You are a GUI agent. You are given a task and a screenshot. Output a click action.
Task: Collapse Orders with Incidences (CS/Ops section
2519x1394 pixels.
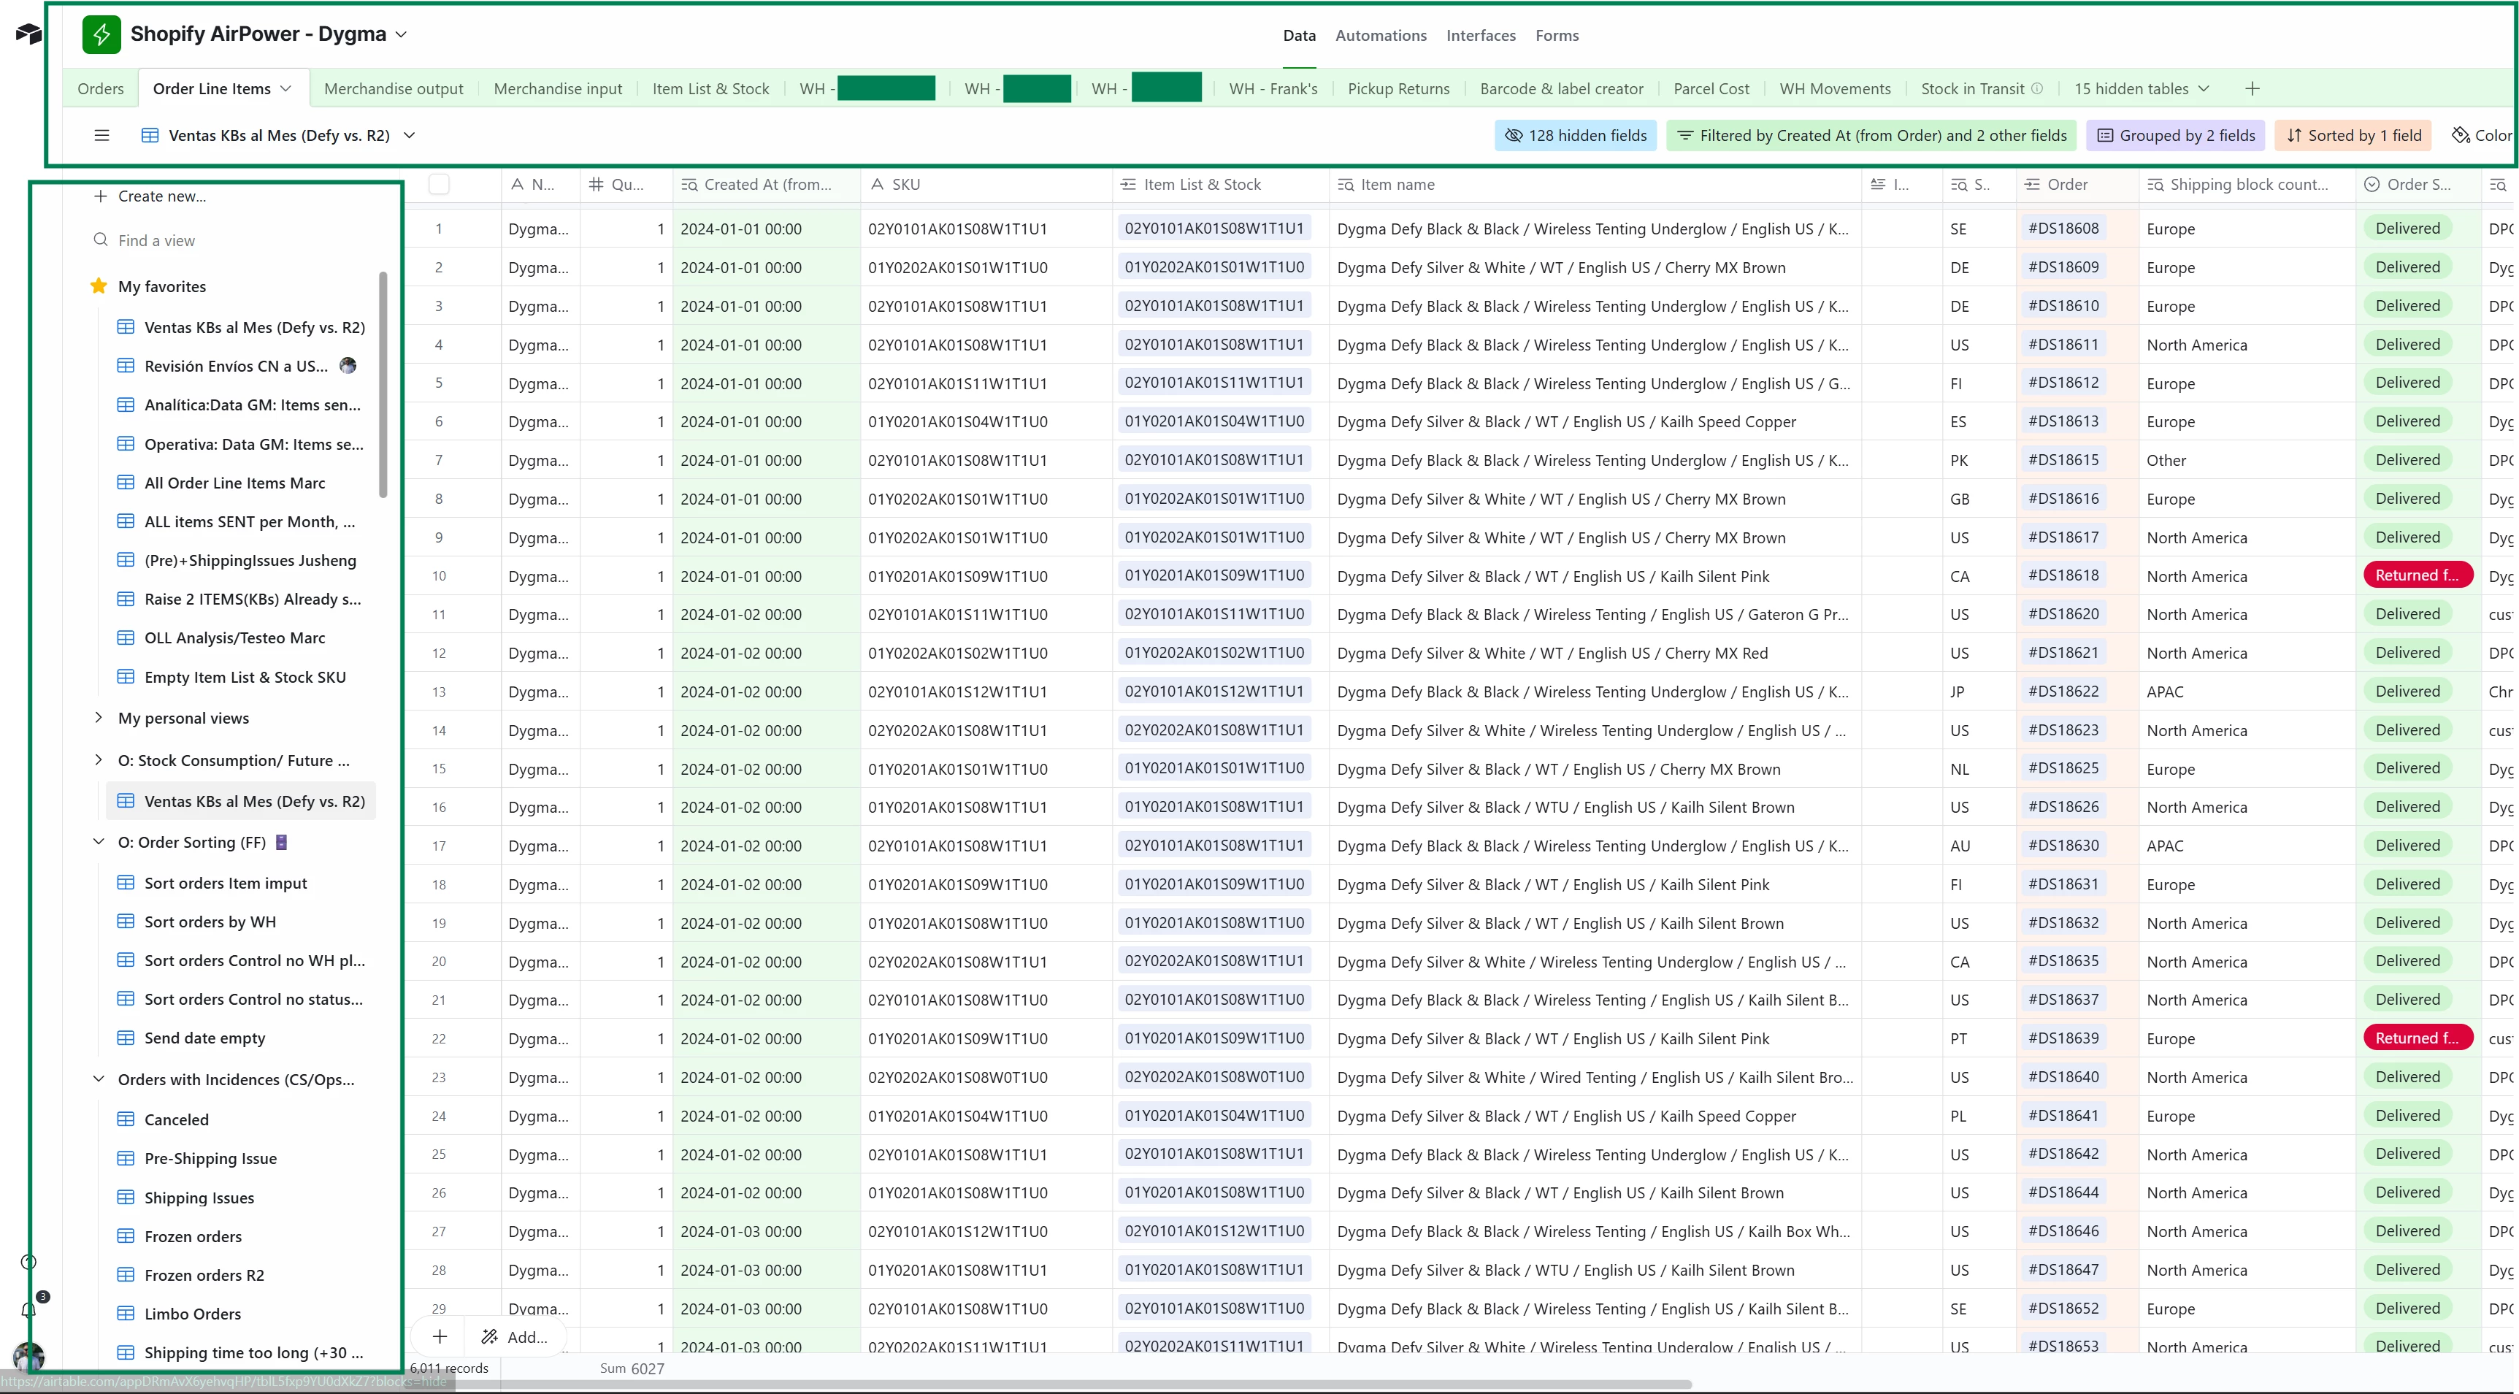[x=99, y=1078]
